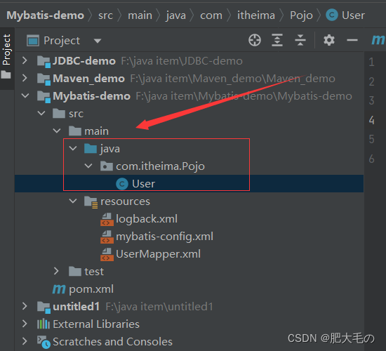
Task: Click the Mybatis-demo module folder icon
Action: click(x=44, y=96)
